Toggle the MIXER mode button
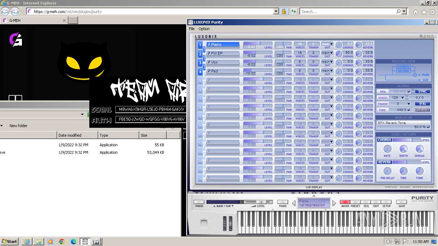The image size is (438, 246). point(345,202)
